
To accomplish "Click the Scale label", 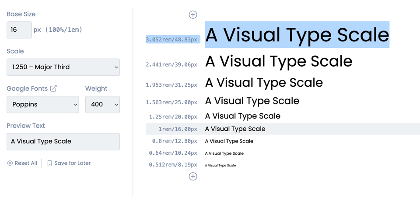I will tap(15, 51).
